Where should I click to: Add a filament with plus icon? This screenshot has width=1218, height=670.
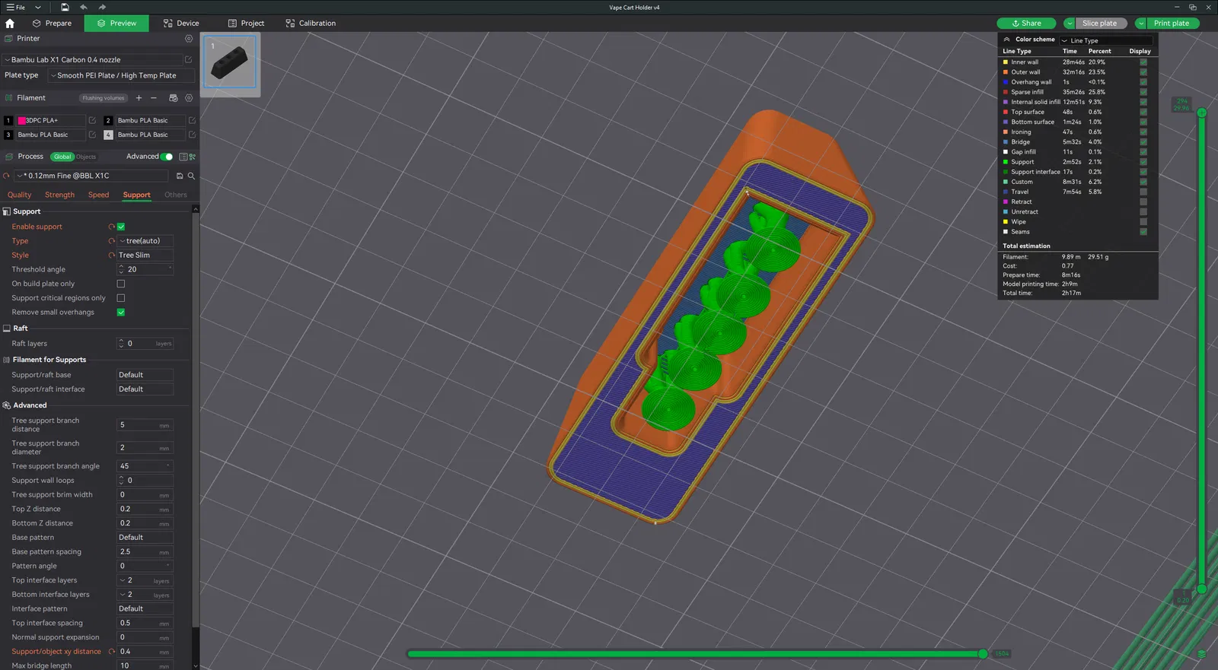pos(139,98)
